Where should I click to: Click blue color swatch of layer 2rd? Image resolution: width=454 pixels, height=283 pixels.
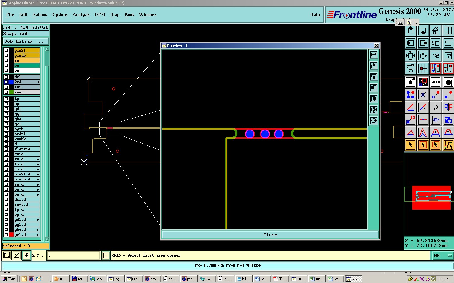(11, 82)
